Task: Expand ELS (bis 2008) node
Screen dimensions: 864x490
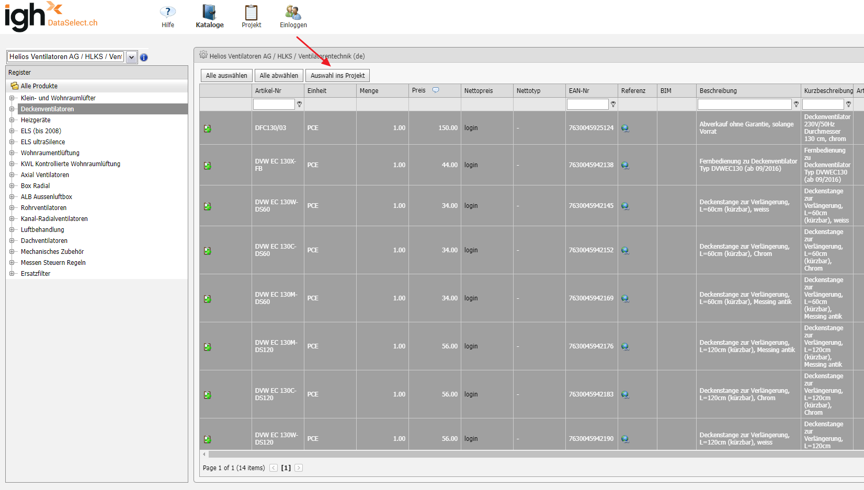Action: tap(12, 131)
